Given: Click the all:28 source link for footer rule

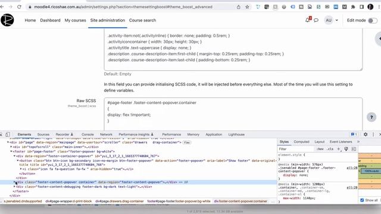Looking at the screenshot, I should (352, 168).
